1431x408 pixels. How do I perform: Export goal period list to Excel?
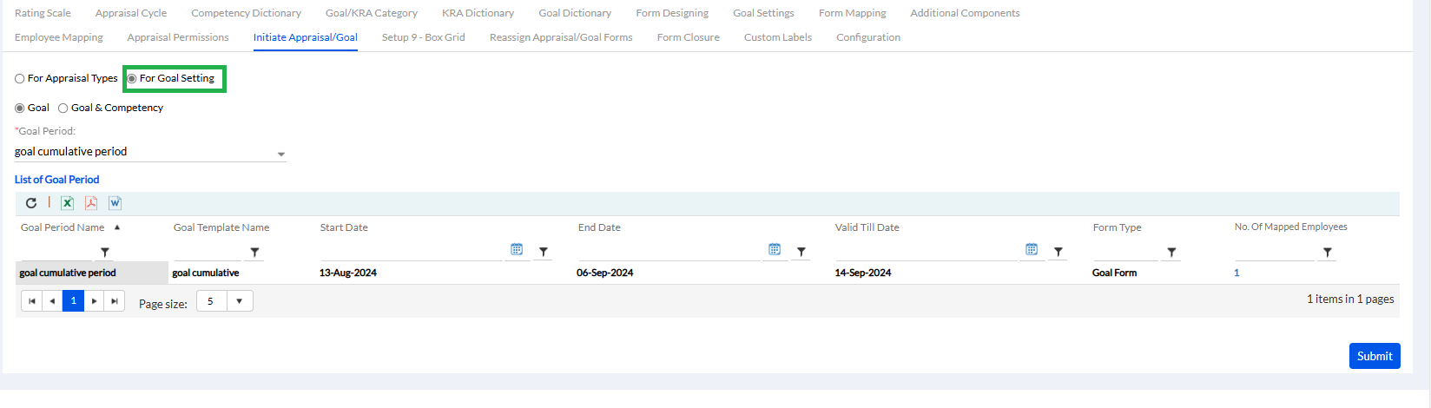[x=67, y=203]
